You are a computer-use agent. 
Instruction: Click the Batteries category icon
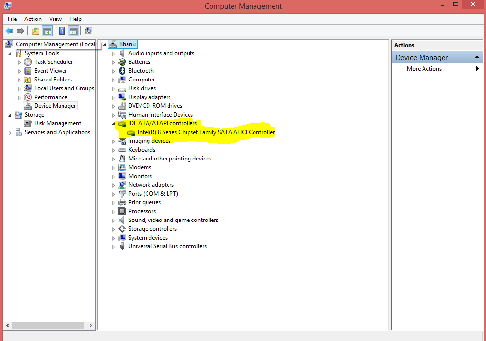[122, 62]
